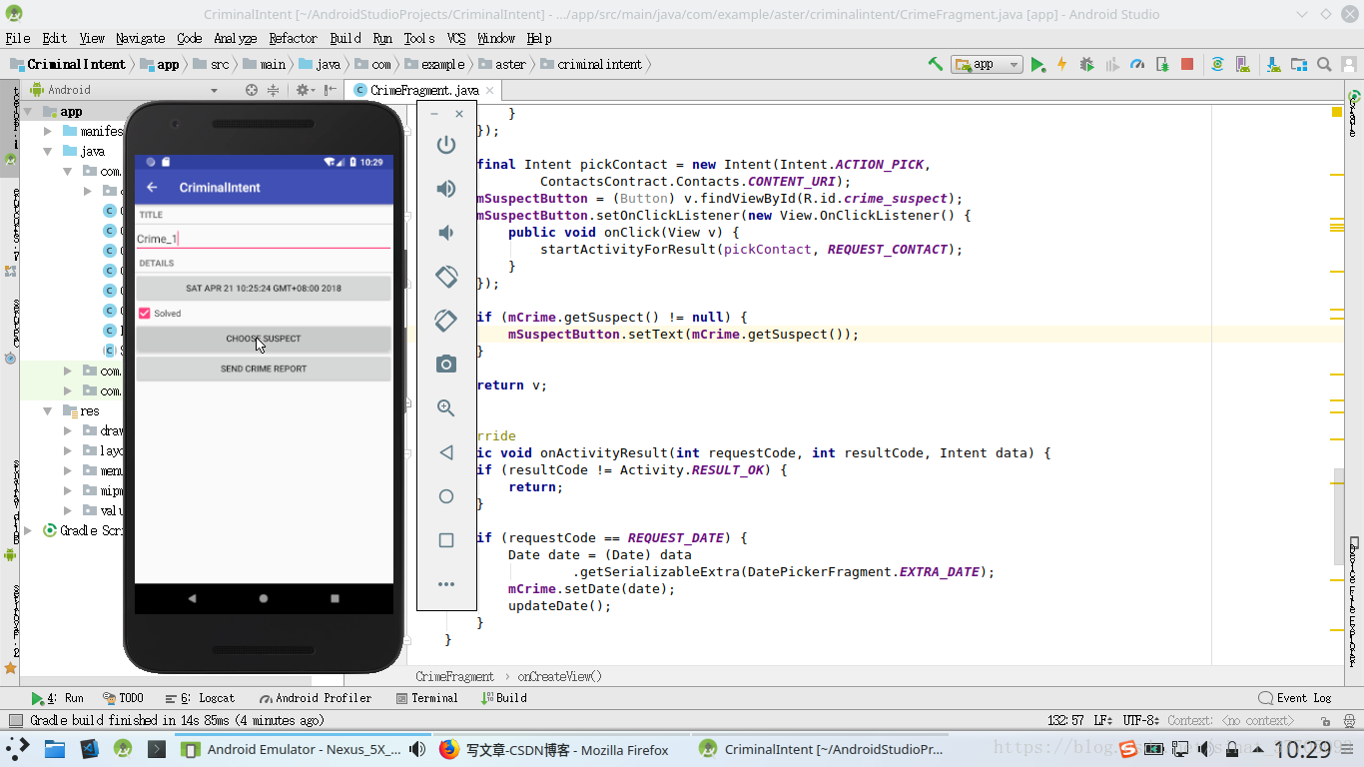Screen dimensions: 1364x767
Task: Toggle the Solved checkbox in emulator
Action: click(x=145, y=314)
